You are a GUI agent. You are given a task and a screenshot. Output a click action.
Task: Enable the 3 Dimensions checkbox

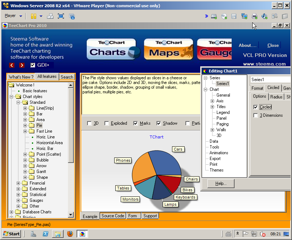(256, 116)
